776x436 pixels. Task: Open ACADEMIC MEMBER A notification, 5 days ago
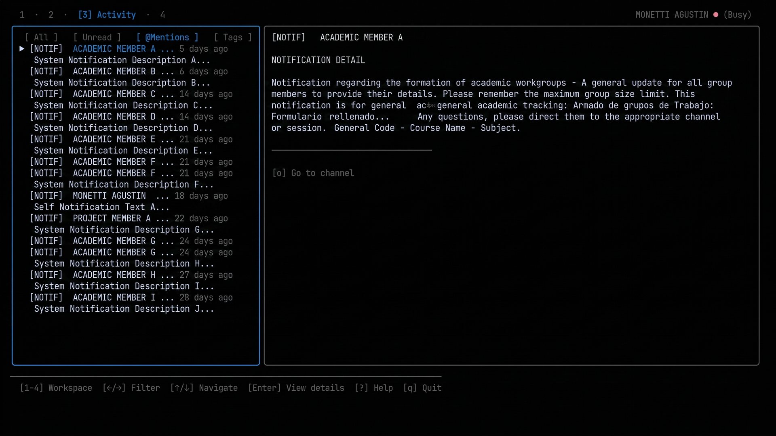[x=129, y=49]
